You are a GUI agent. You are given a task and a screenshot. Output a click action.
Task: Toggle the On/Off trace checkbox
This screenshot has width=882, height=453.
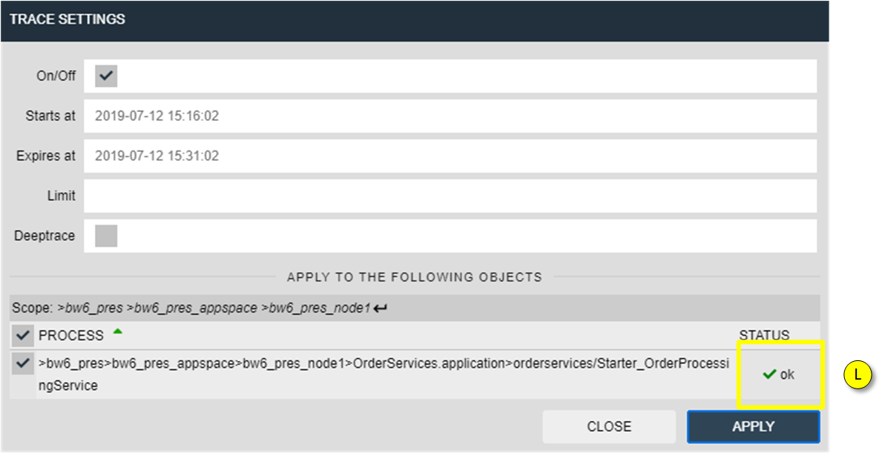pyautogui.click(x=106, y=76)
